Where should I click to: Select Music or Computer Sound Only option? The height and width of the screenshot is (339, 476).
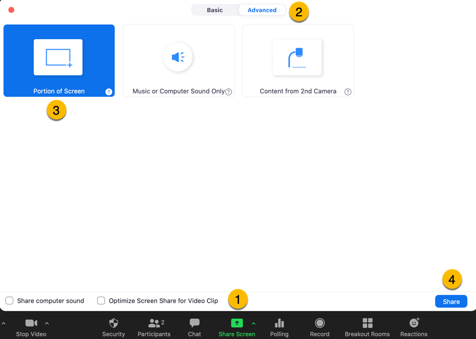(x=178, y=61)
